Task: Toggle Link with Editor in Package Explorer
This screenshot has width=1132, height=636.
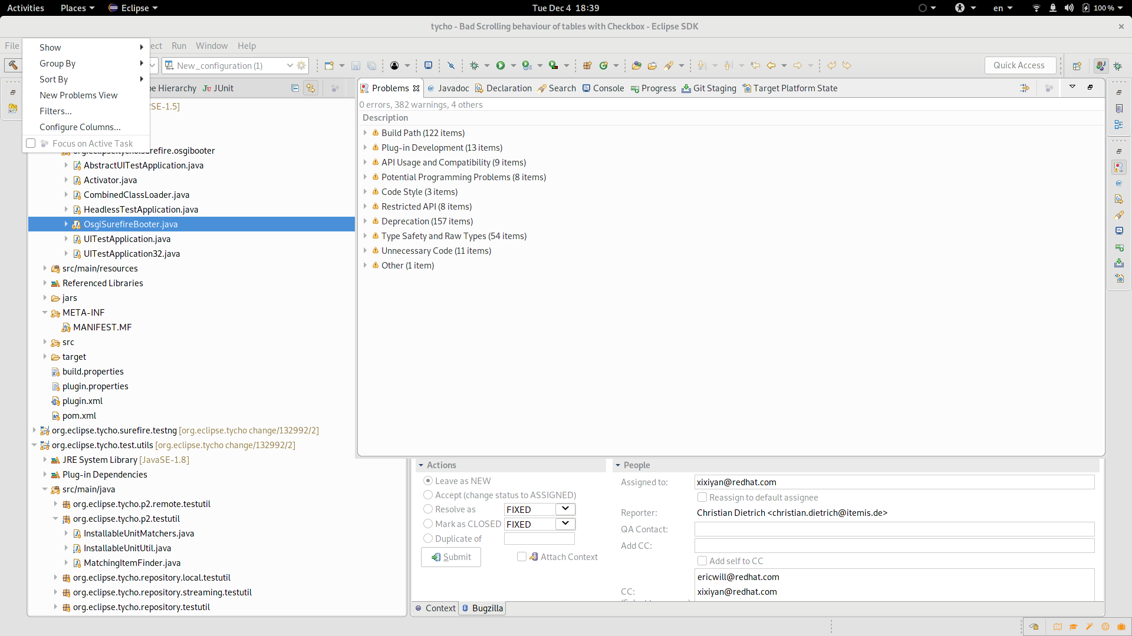Action: pyautogui.click(x=311, y=88)
